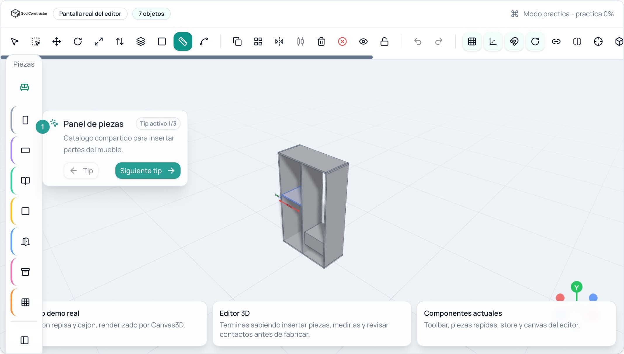Click the red axis gizmo handle
Viewport: 624px width, 354px height.
tap(560, 298)
